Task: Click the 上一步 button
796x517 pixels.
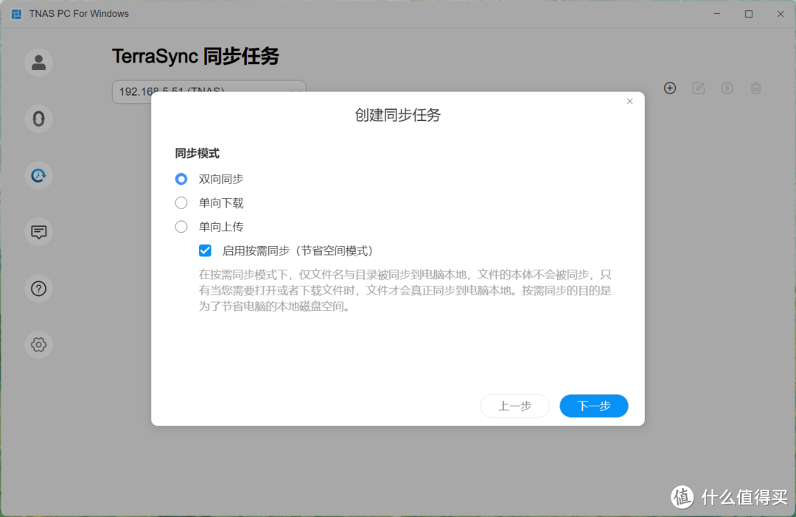Action: click(514, 406)
